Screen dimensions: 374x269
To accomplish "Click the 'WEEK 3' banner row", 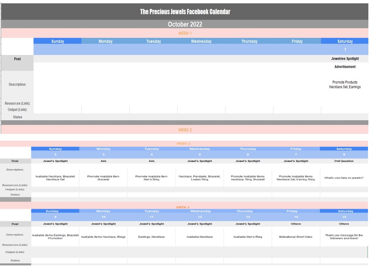I will tap(184, 206).
